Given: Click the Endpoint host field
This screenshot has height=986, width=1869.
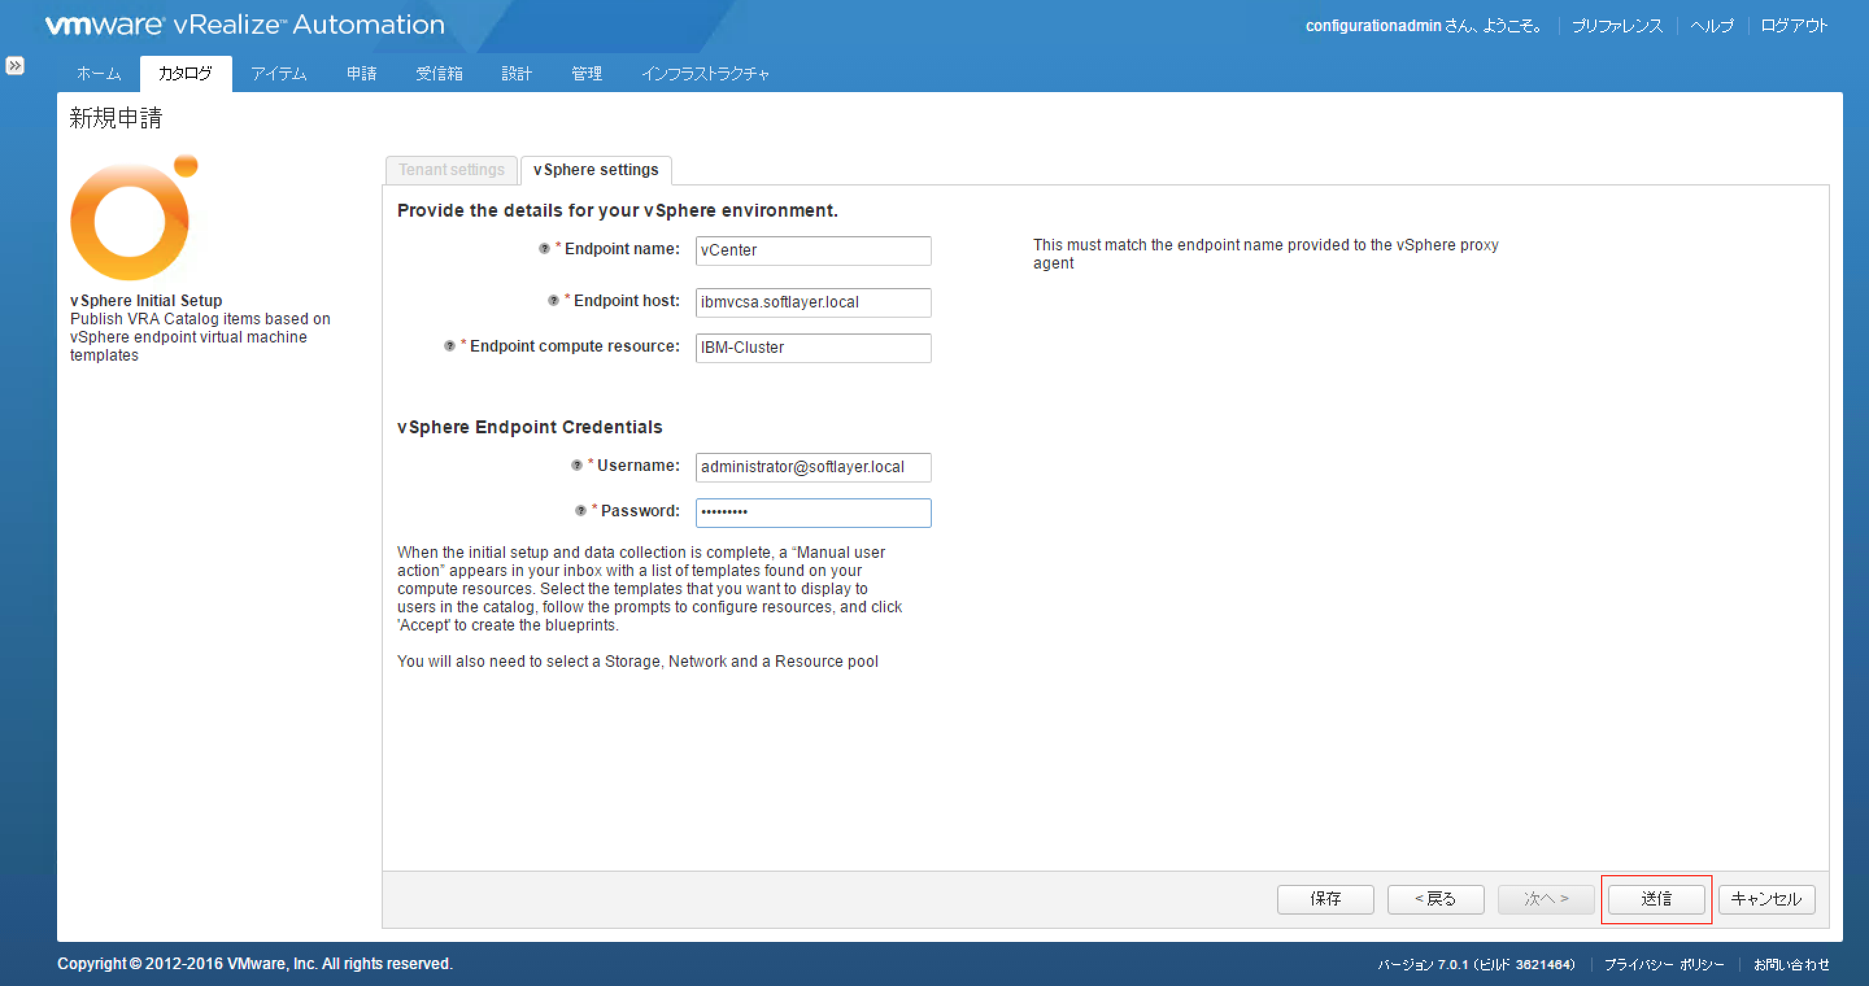Looking at the screenshot, I should [813, 302].
